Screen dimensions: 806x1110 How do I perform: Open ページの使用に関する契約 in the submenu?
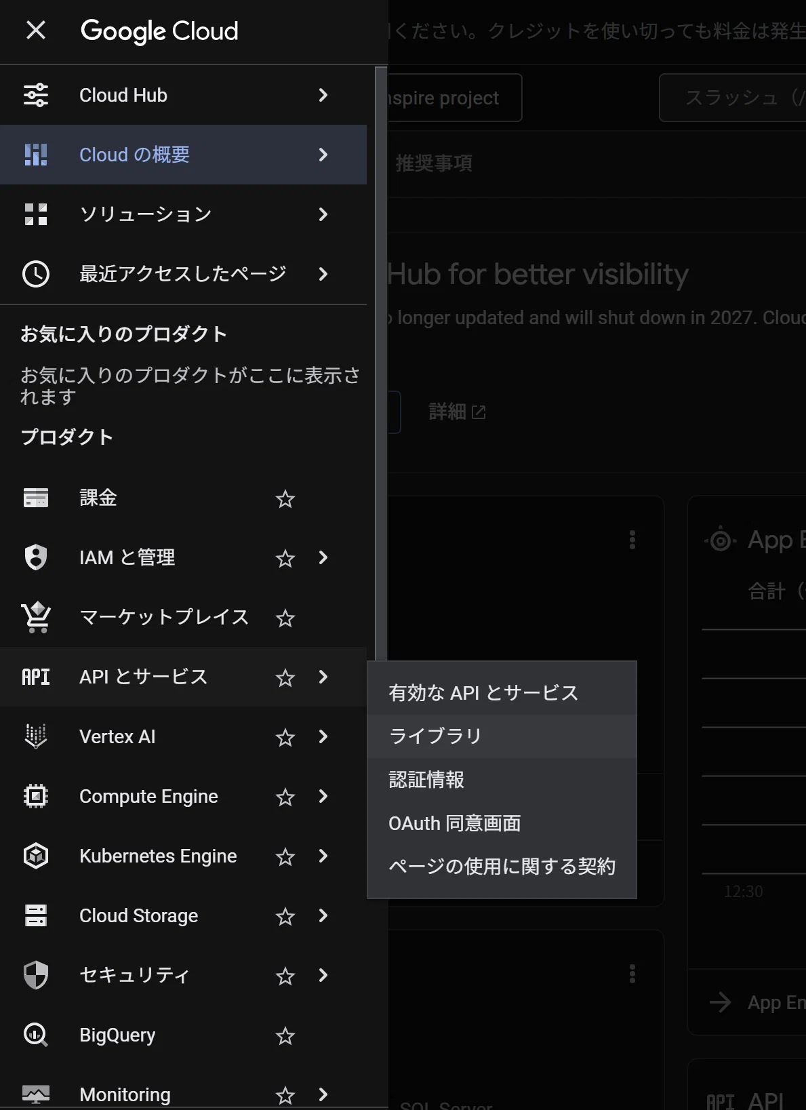[502, 867]
